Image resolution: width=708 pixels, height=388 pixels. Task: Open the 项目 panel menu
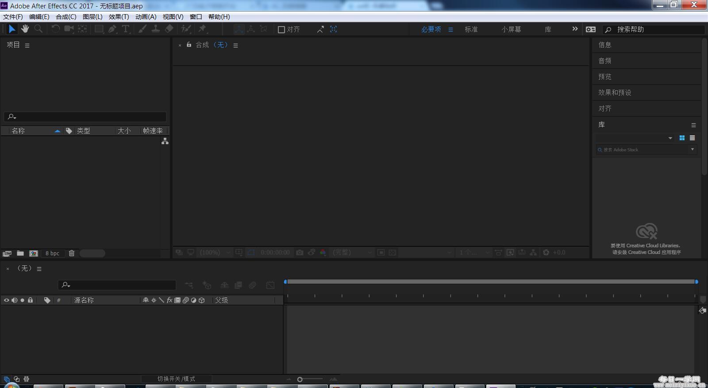27,46
